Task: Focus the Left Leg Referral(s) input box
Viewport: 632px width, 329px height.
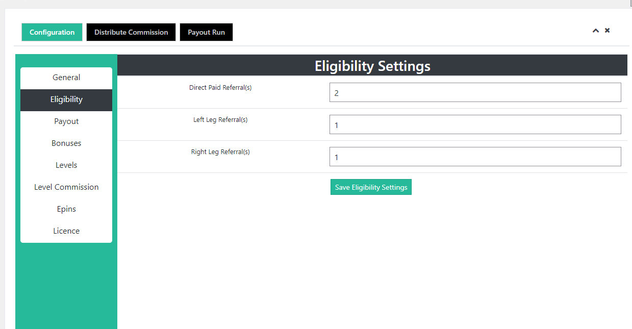Action: 475,125
